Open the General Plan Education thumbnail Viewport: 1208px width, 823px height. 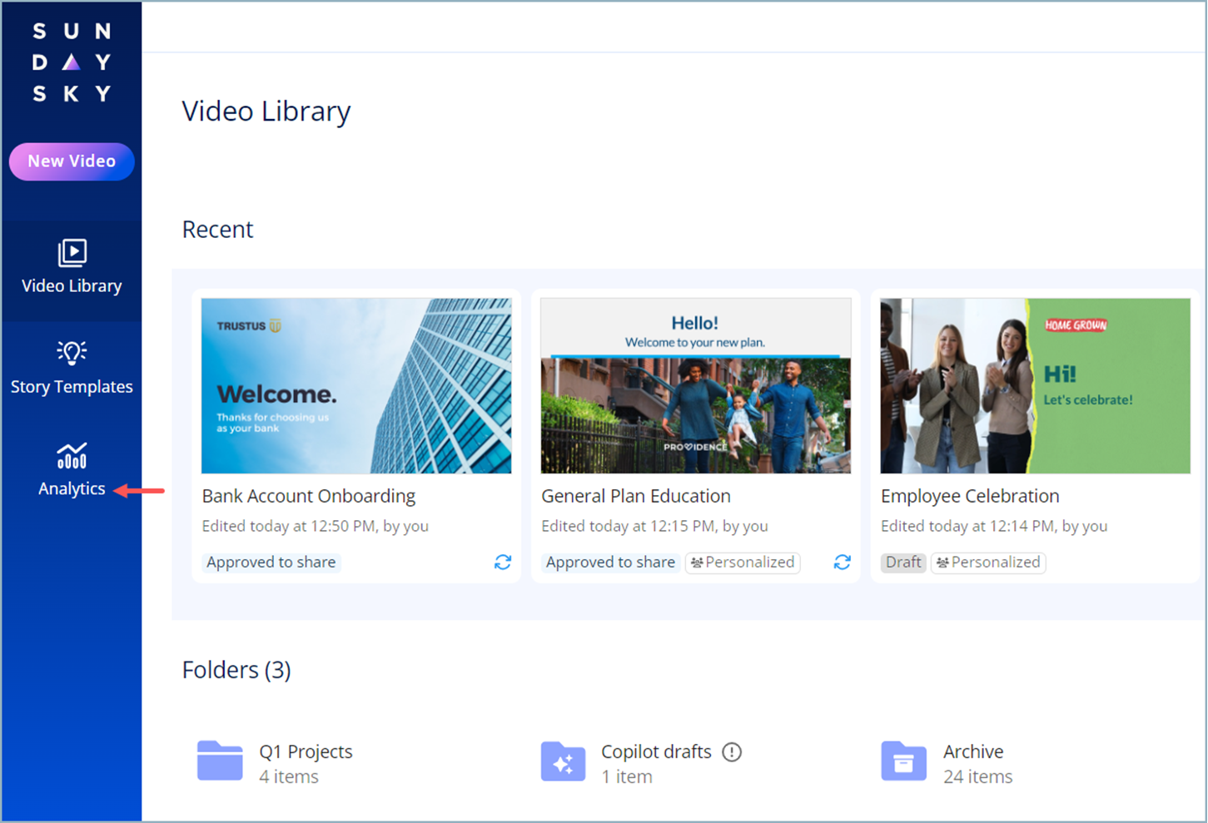[x=696, y=386]
